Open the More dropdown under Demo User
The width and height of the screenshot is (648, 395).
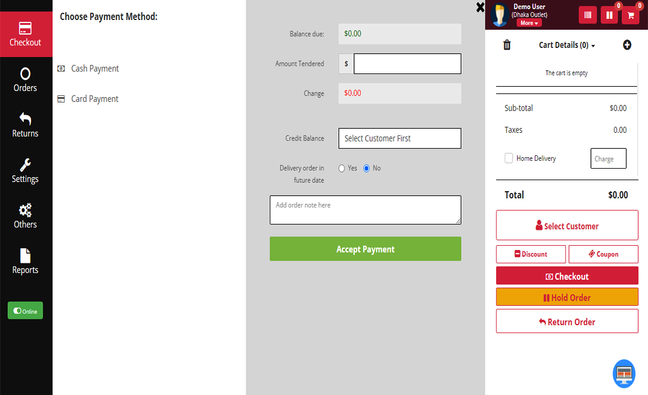529,23
